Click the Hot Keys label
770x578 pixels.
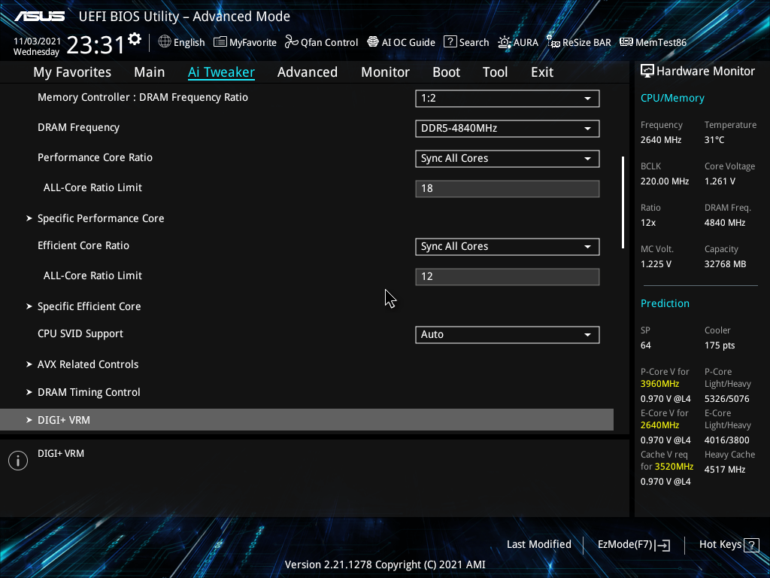pos(720,545)
